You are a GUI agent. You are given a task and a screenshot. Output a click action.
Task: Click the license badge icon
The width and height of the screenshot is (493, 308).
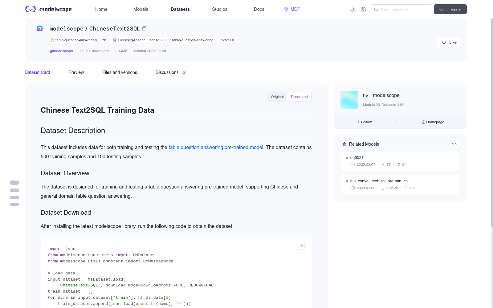pyautogui.click(x=115, y=40)
